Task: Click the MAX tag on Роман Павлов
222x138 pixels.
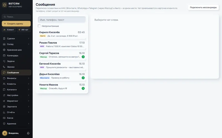Action: coord(42,46)
